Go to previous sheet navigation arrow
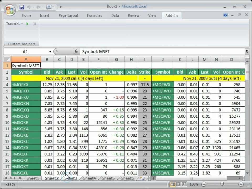Screen dimensions: 252x189 tap(11, 178)
